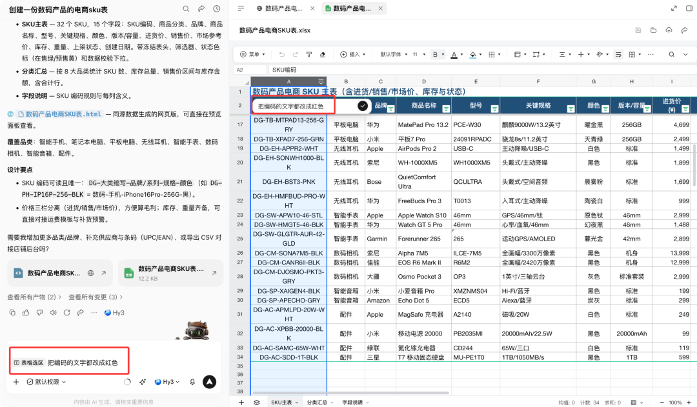Regenerate the assistant response
This screenshot has width=697, height=407.
click(66, 312)
